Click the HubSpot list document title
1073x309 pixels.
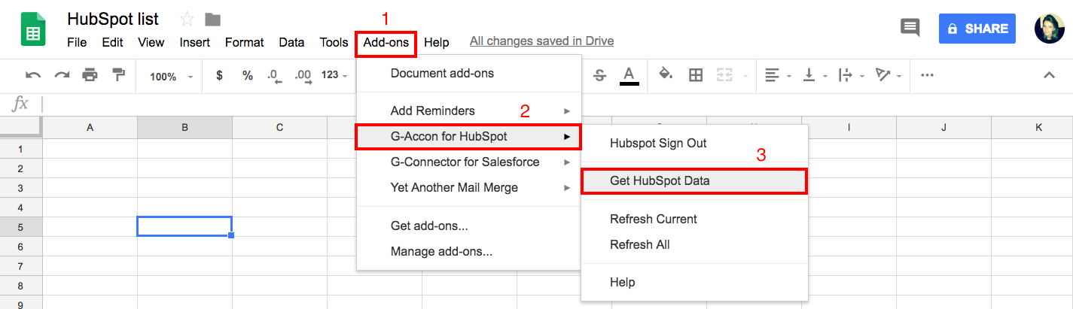112,19
